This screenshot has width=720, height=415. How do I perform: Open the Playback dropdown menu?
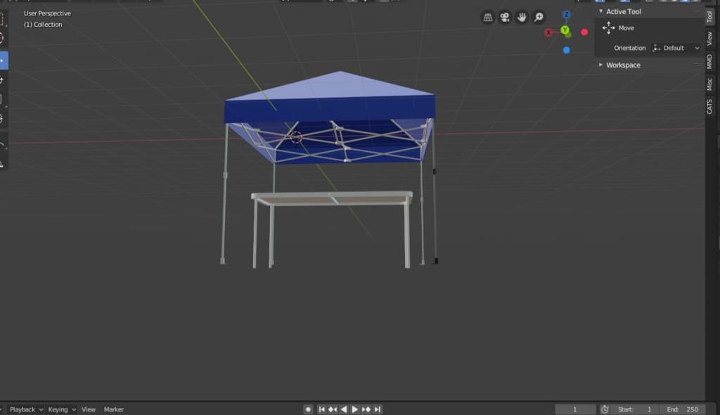pyautogui.click(x=26, y=409)
